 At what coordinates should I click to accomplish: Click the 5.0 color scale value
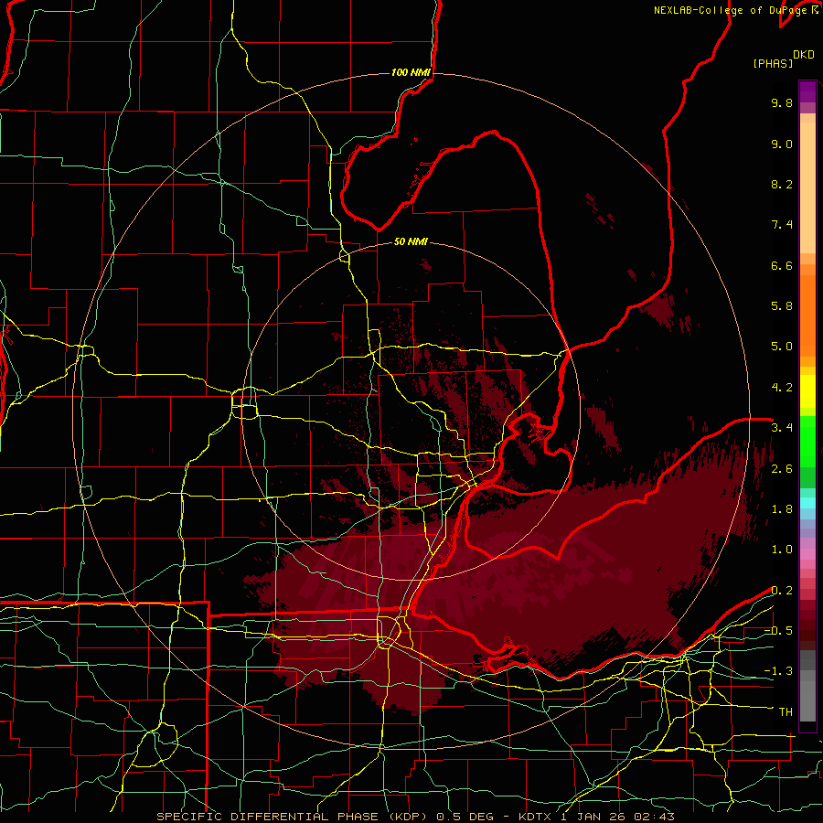click(782, 347)
